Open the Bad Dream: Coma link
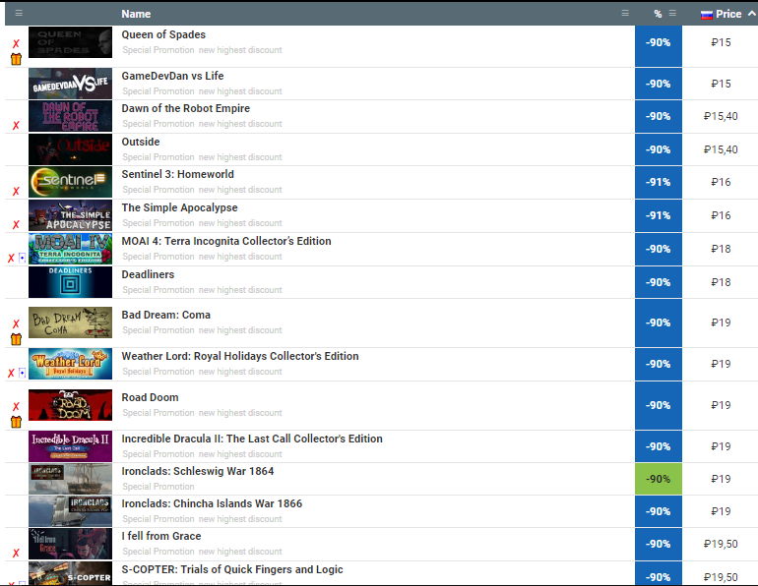Image resolution: width=758 pixels, height=586 pixels. 165,315
